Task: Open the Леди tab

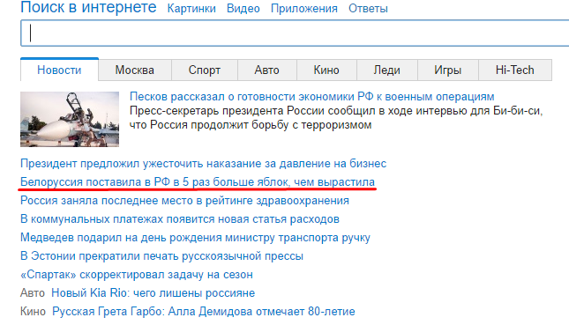Action: (387, 70)
